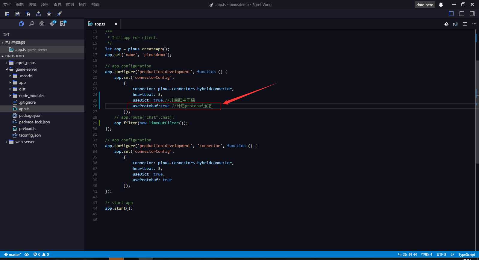Click the Save All icon
The height and width of the screenshot is (260, 479).
28,14
